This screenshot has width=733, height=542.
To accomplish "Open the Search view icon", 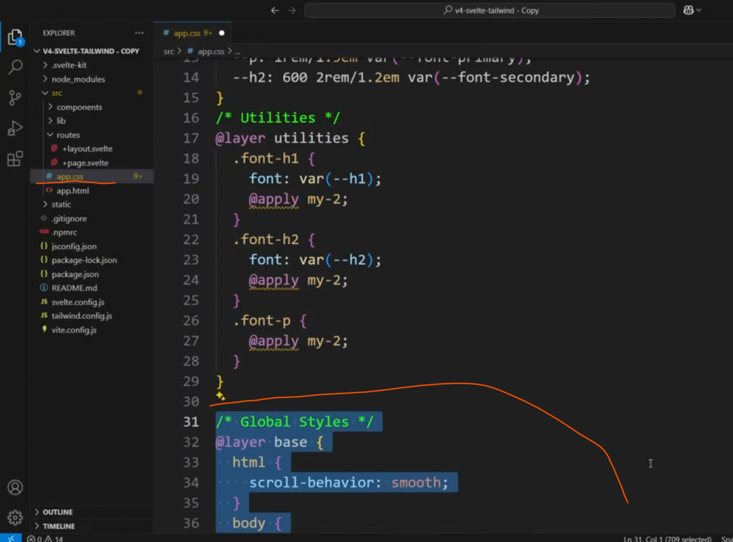I will coord(15,68).
